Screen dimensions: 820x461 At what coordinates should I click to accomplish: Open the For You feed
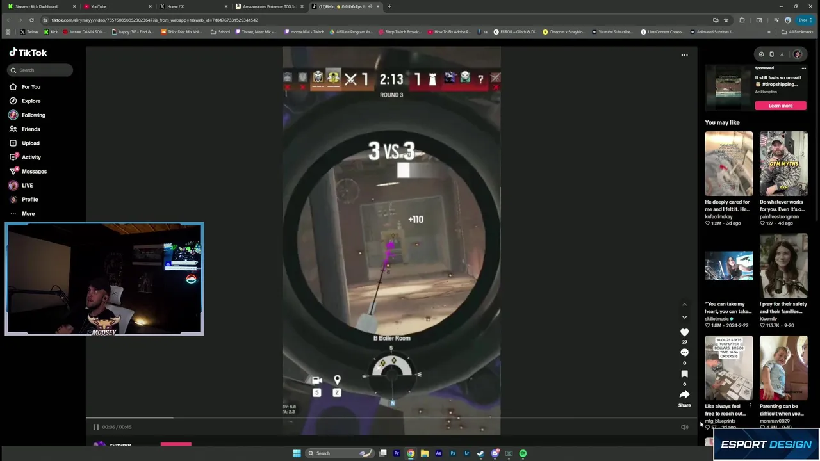[x=26, y=87]
